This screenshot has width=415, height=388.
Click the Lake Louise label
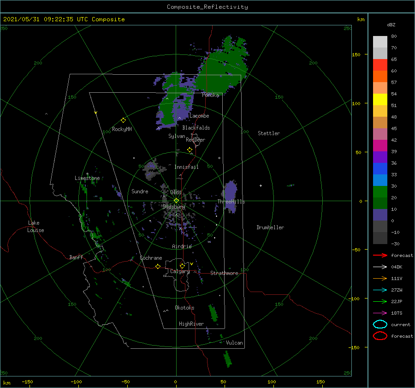click(x=36, y=227)
